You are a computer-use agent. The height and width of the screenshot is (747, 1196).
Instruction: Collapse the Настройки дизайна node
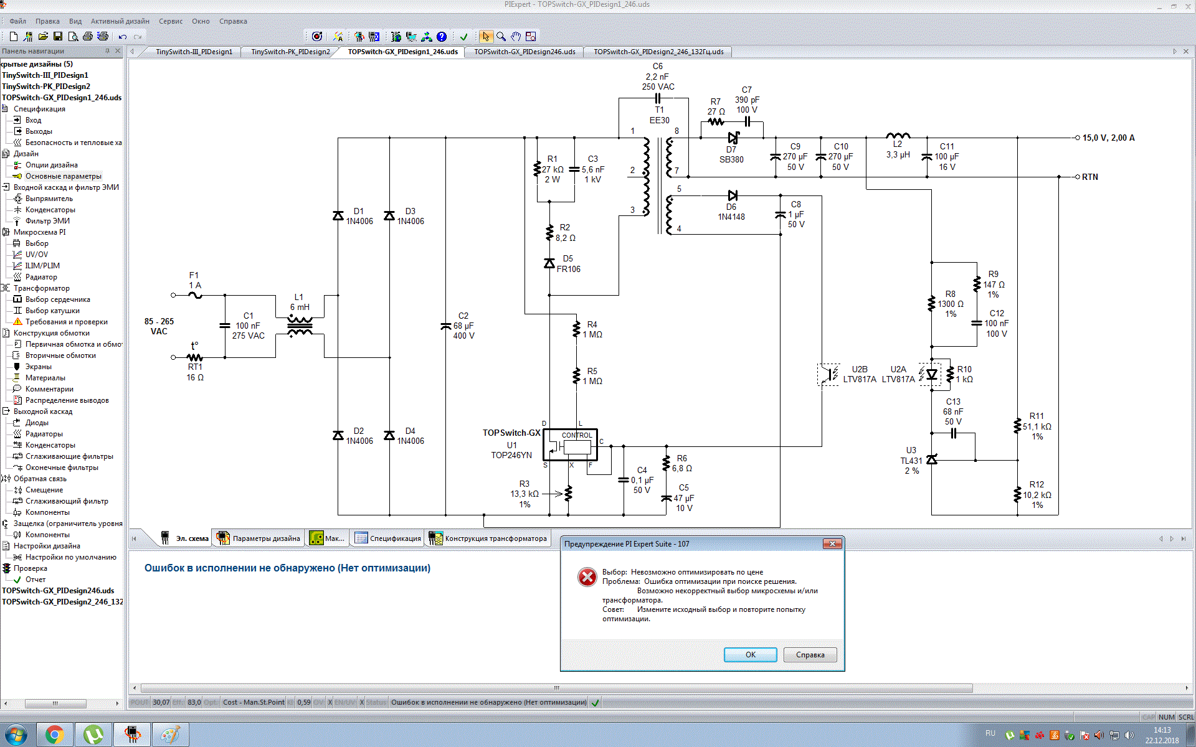point(6,546)
